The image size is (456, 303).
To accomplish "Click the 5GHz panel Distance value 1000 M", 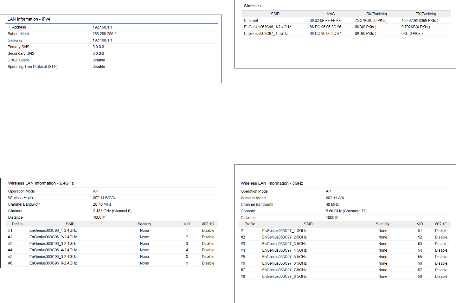I will pos(332,218).
